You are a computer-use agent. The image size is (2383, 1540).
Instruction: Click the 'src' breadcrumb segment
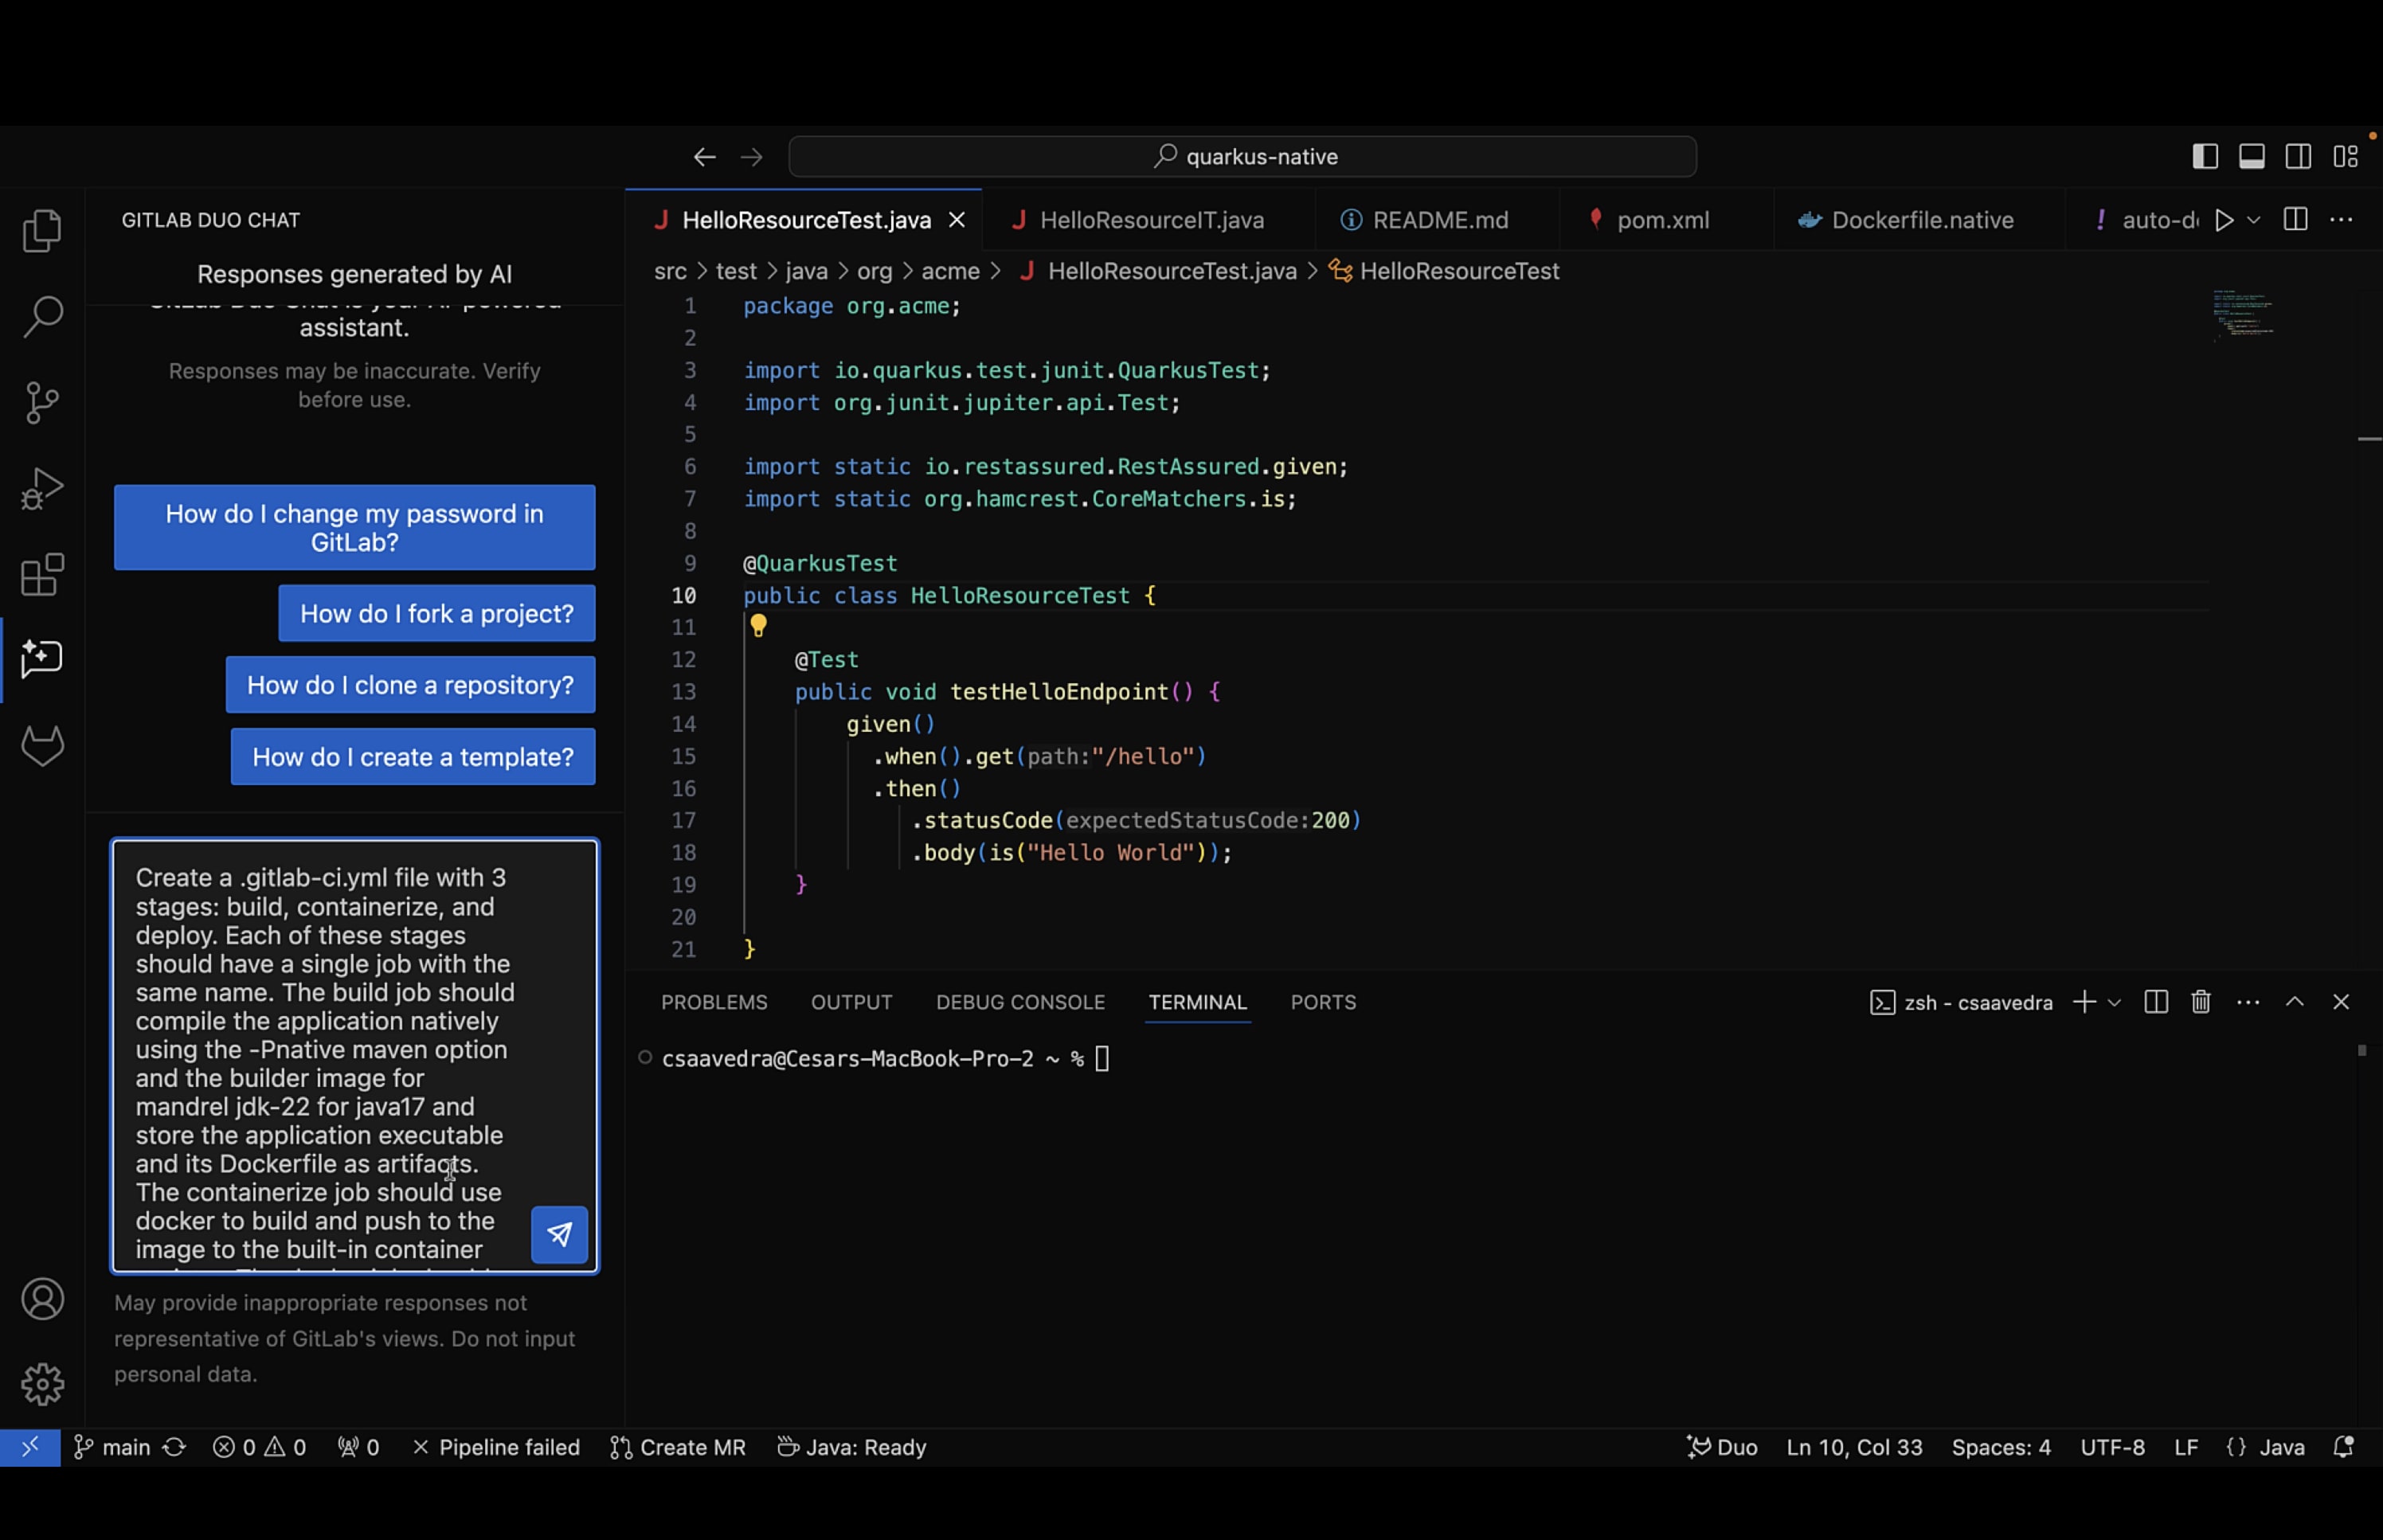pos(670,271)
